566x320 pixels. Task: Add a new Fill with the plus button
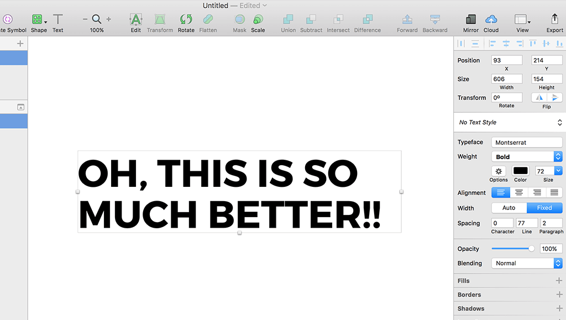click(559, 280)
